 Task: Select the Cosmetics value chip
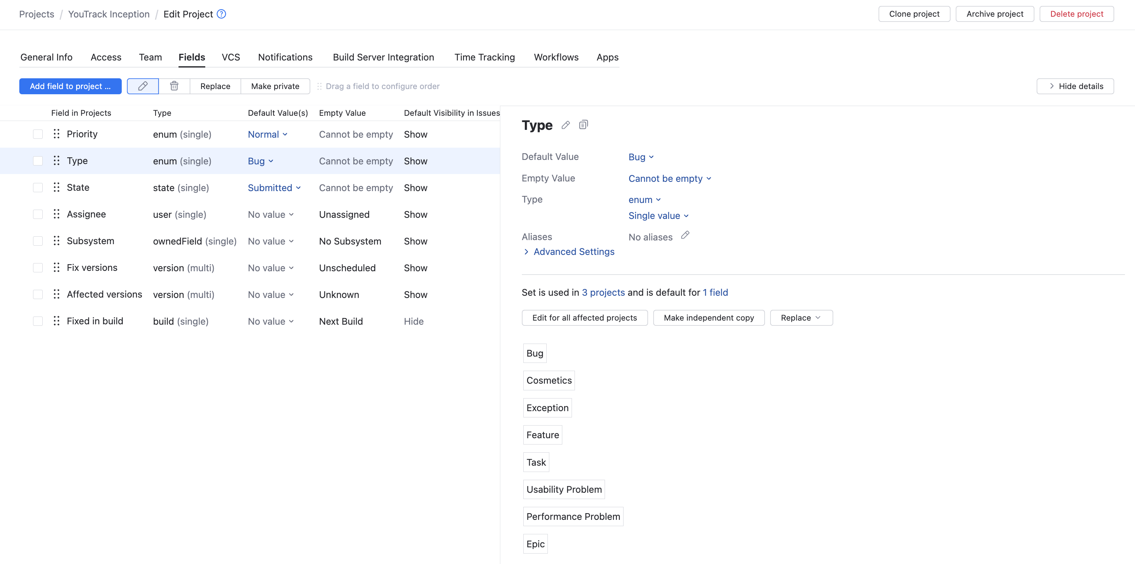549,380
